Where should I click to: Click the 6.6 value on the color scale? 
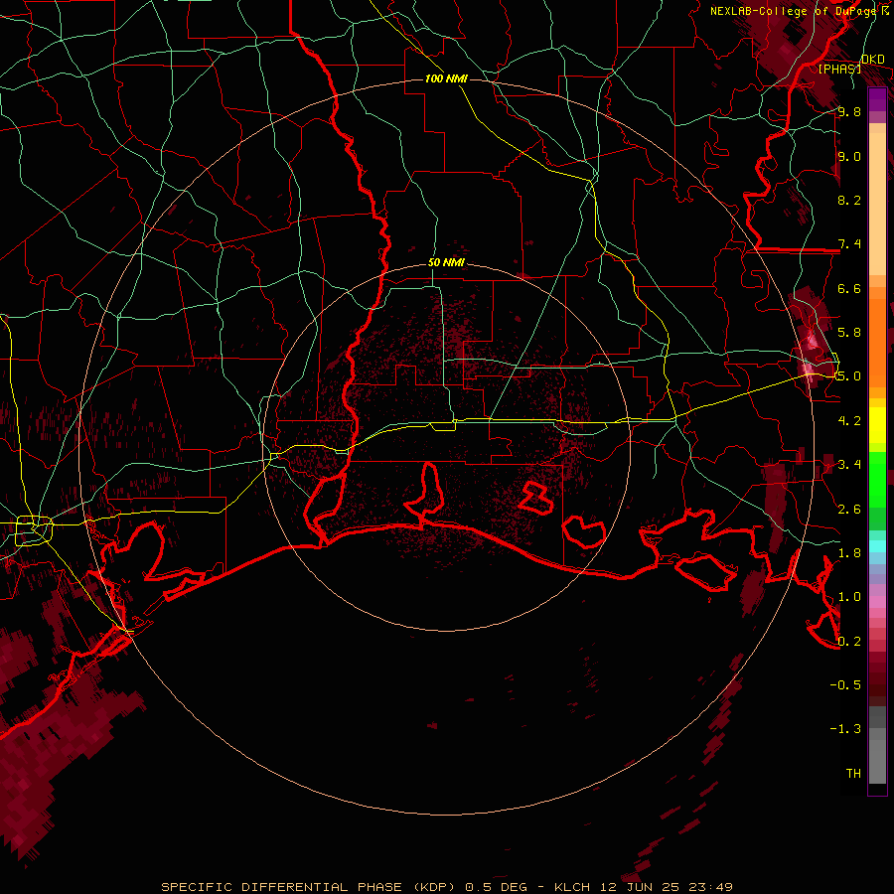pyautogui.click(x=849, y=289)
